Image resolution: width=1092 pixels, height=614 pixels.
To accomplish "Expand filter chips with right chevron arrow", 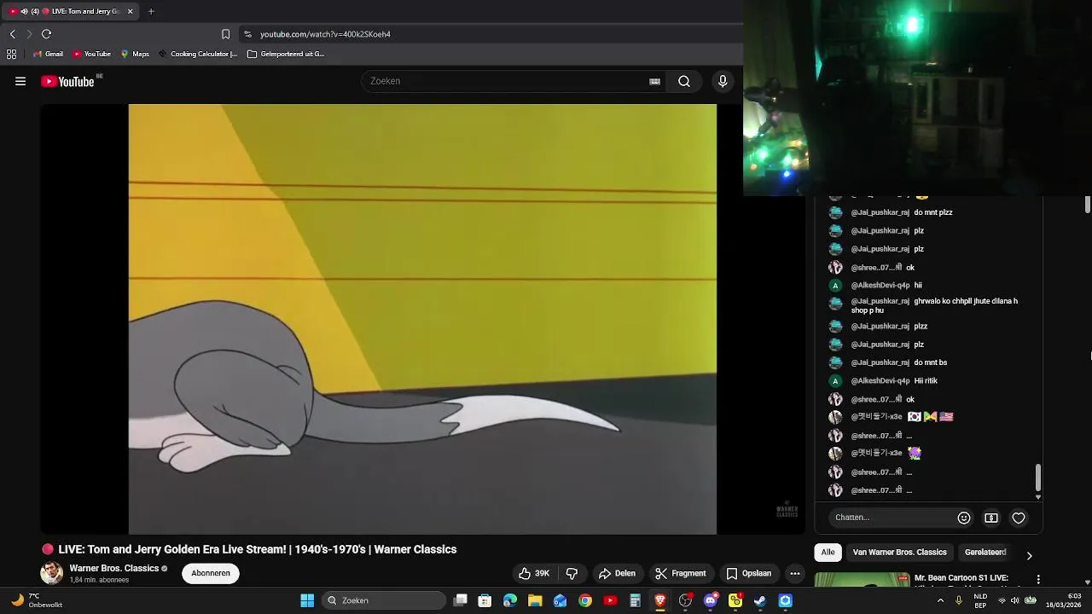I will pos(1029,555).
